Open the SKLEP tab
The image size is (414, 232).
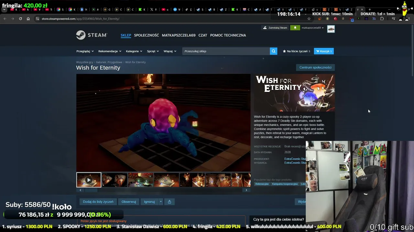click(126, 35)
